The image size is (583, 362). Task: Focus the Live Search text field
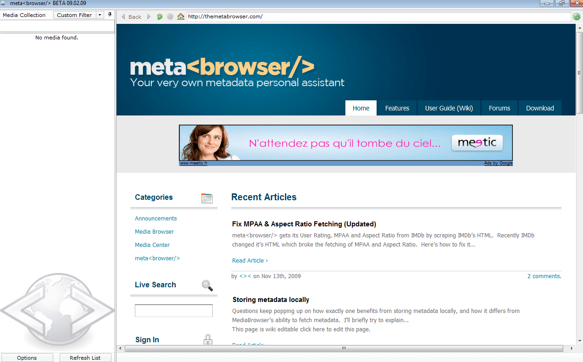pos(174,311)
